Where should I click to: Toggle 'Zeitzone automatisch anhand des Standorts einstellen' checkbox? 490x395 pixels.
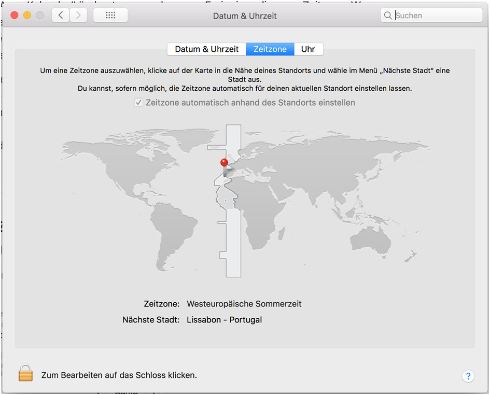pyautogui.click(x=138, y=103)
